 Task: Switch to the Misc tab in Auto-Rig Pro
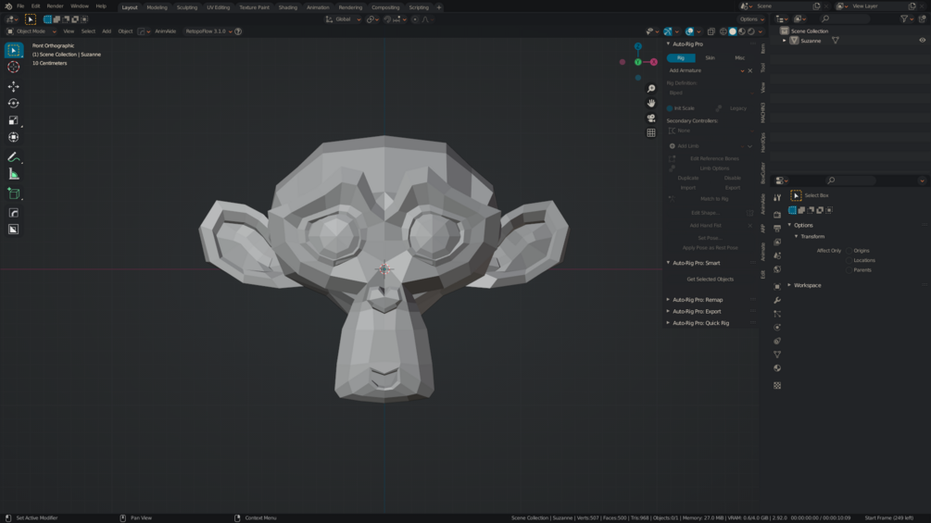pos(740,58)
